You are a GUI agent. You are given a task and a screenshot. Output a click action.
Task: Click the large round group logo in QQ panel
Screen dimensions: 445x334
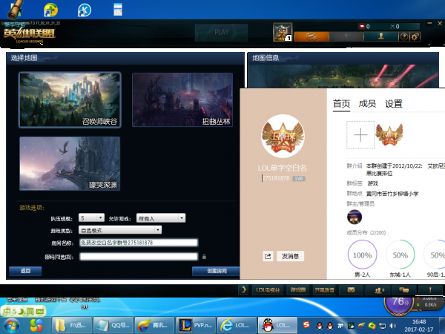tap(283, 136)
